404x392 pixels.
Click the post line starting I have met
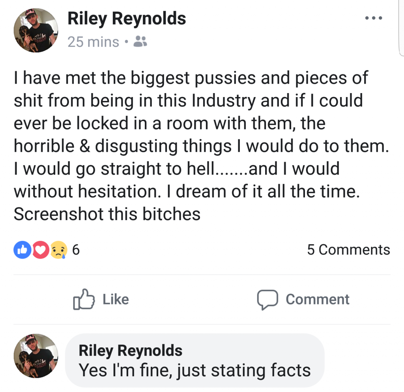(x=191, y=78)
